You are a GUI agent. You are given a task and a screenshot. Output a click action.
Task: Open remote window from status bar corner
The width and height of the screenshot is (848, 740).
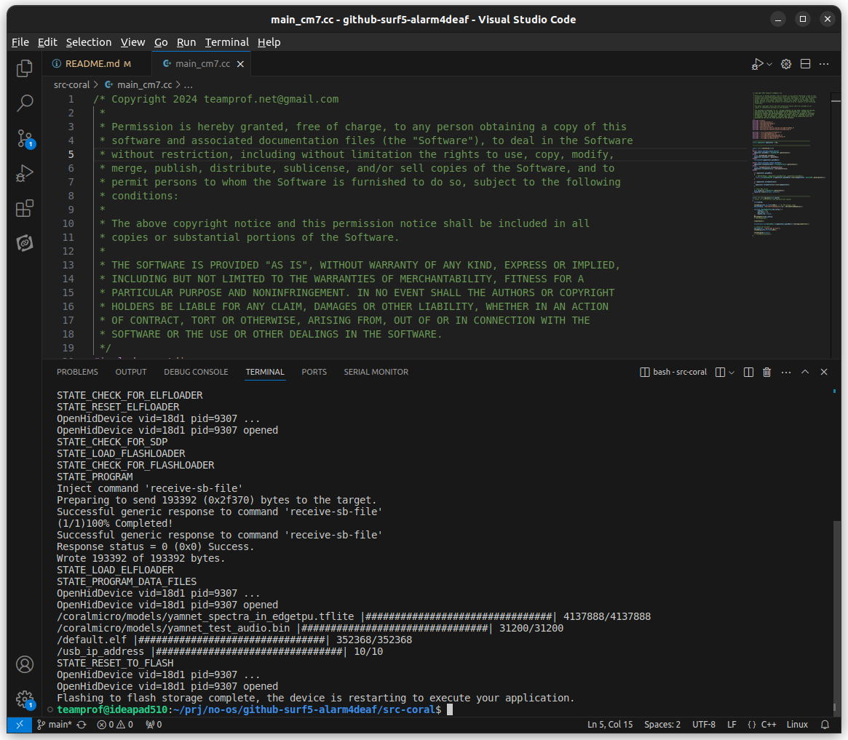[20, 725]
